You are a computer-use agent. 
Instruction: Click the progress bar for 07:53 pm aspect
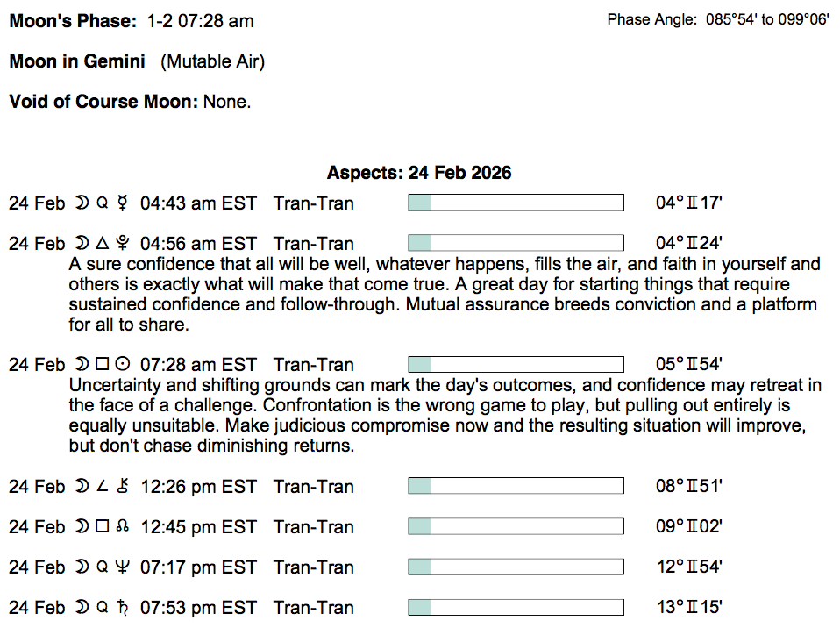click(x=516, y=608)
